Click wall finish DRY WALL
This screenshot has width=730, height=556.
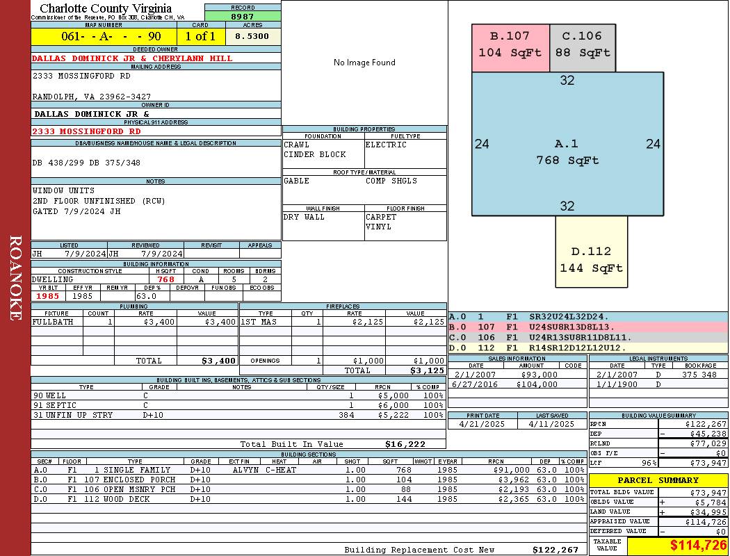pos(304,217)
